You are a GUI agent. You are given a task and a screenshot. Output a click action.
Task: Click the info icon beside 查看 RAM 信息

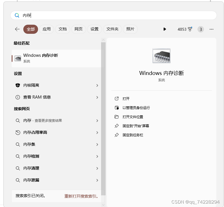click(x=18, y=97)
